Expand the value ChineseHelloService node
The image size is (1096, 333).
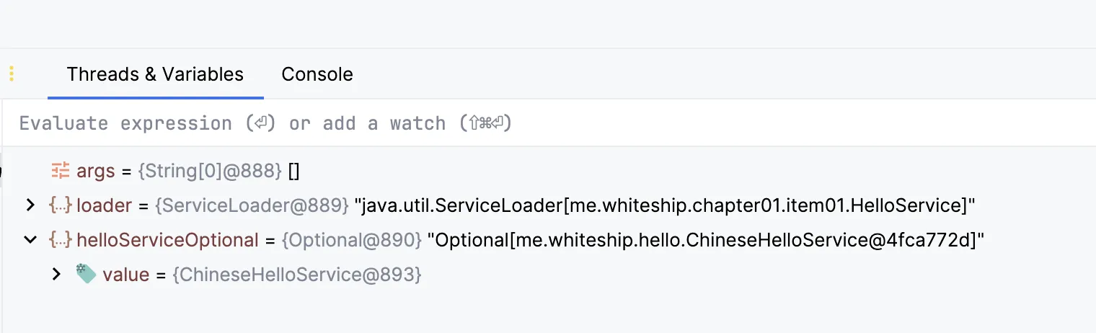[x=56, y=275]
